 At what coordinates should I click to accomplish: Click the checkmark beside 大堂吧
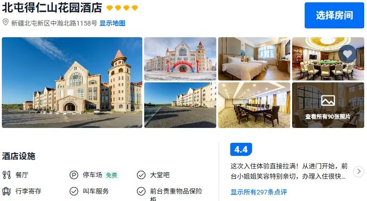(141, 175)
